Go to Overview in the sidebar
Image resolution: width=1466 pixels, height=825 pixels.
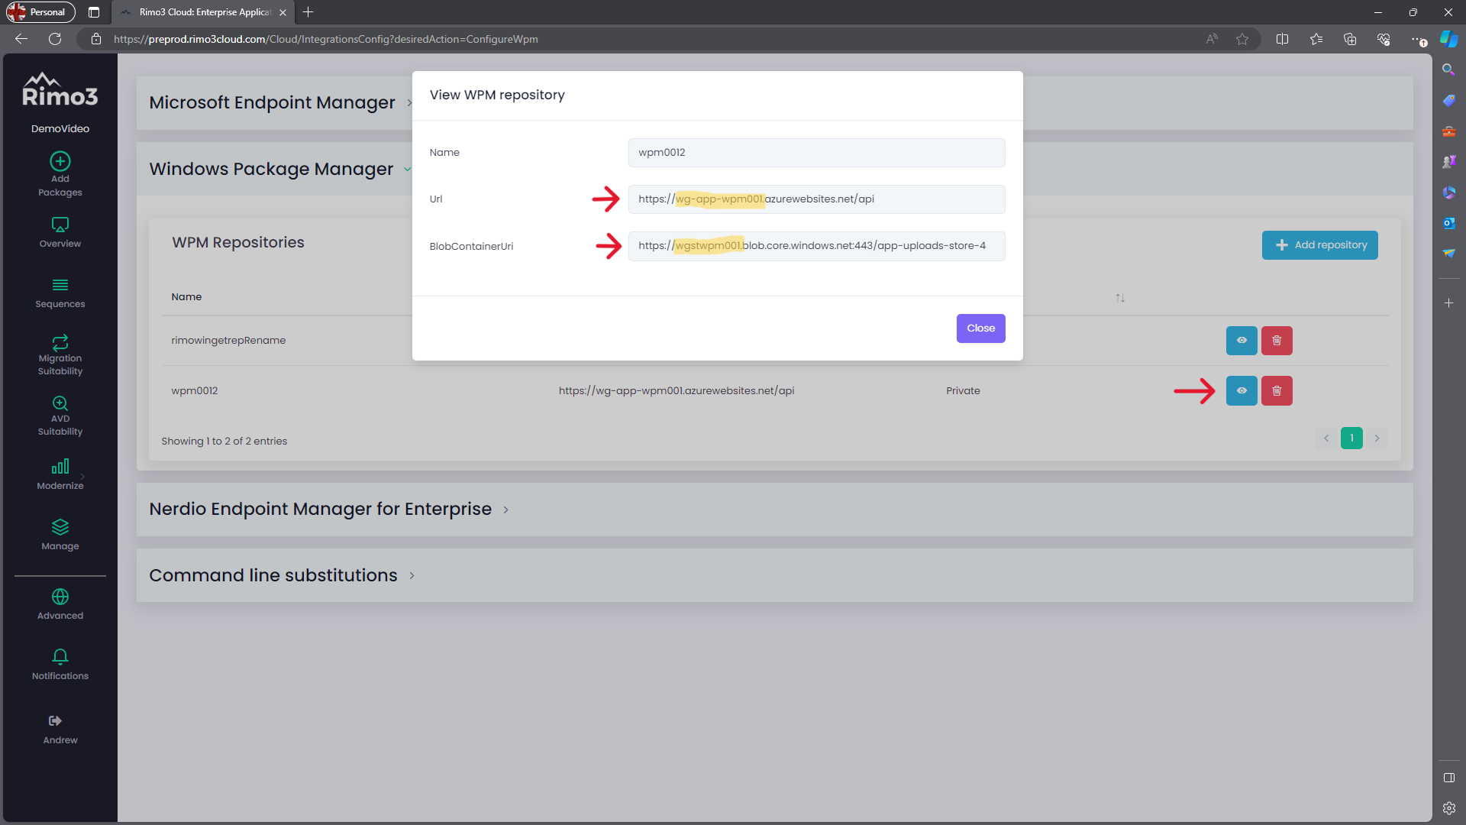click(x=60, y=233)
